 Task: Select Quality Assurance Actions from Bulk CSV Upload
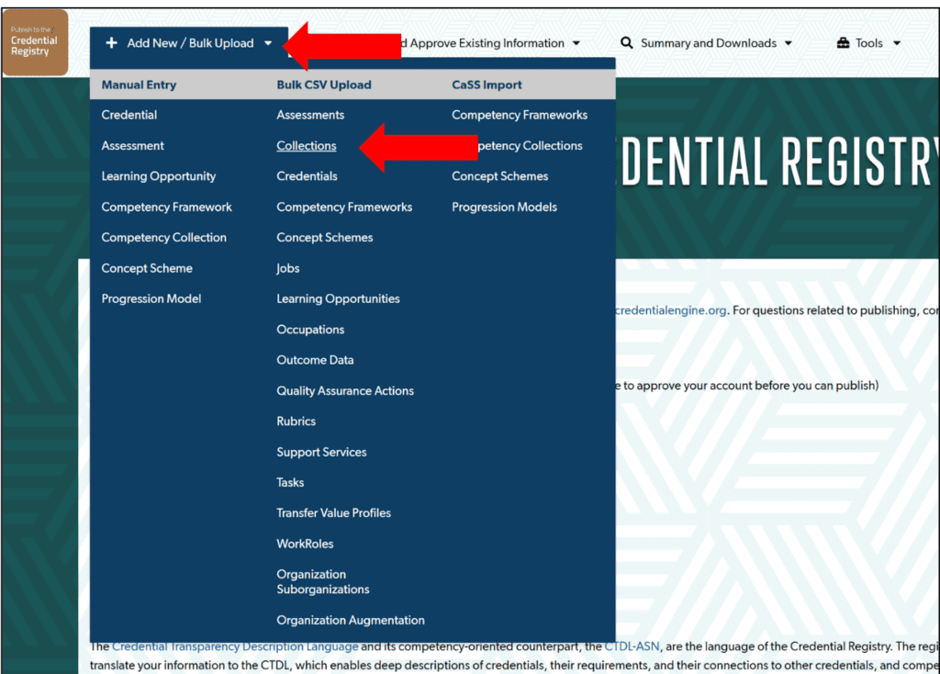(x=345, y=390)
